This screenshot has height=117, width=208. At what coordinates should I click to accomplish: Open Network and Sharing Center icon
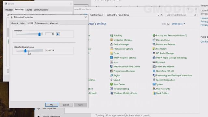111,66
